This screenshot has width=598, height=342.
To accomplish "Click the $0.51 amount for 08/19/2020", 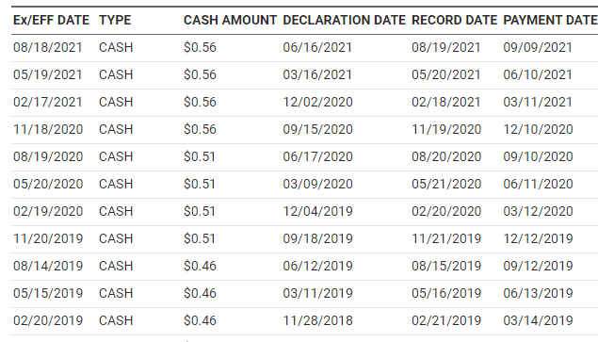I will pyautogui.click(x=200, y=157).
